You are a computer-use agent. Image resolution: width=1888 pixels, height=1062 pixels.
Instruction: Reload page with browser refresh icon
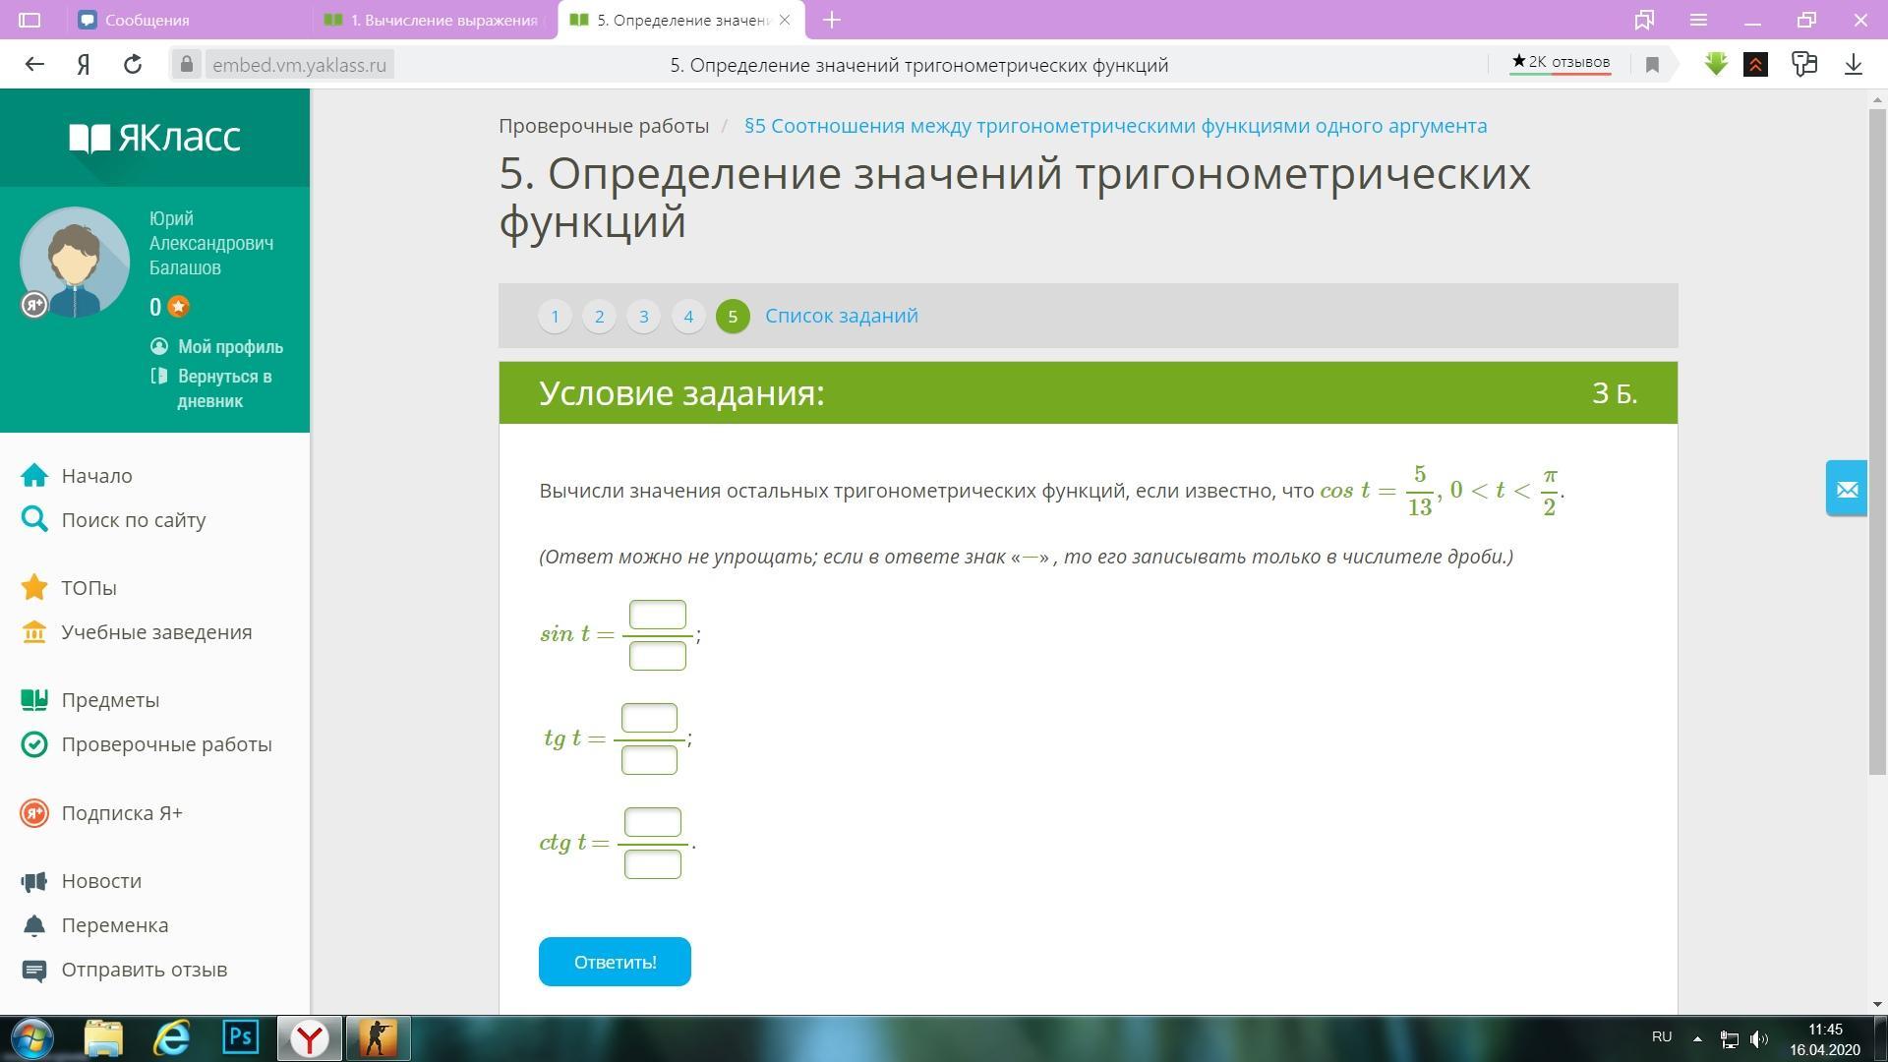click(133, 65)
